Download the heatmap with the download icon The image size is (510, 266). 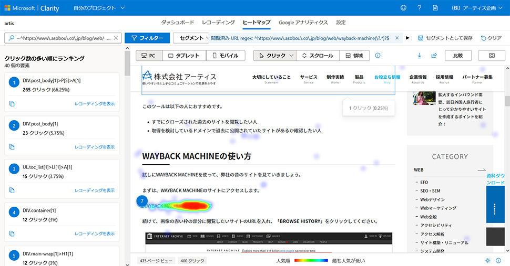(x=419, y=56)
